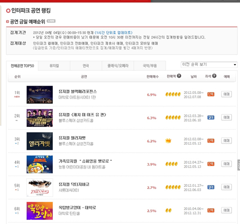This screenshot has height=224, width=240.
Task: Click the LIVE badge beside 공연 금일 예매순위
Action: click(51, 21)
